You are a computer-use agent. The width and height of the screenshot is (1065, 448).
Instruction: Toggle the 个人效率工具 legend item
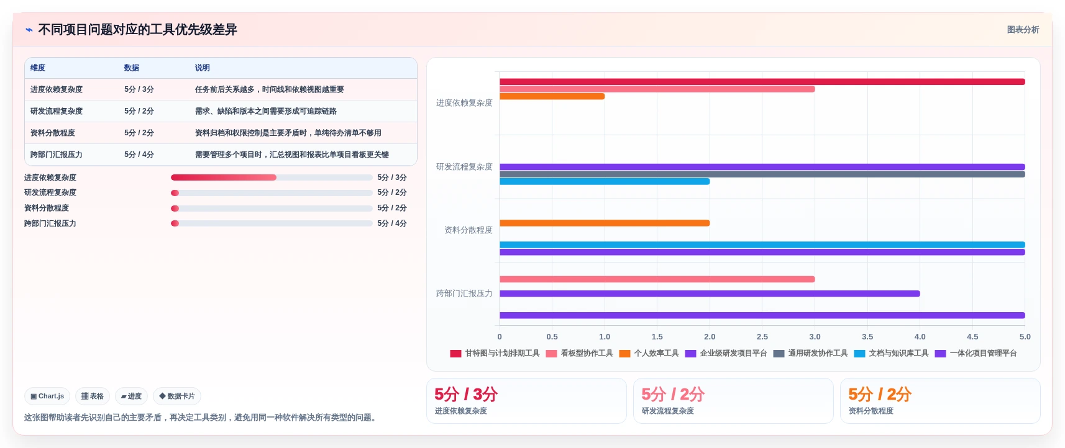[649, 354]
